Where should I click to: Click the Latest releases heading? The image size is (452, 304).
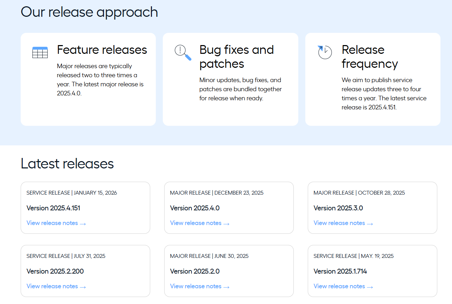coord(67,164)
